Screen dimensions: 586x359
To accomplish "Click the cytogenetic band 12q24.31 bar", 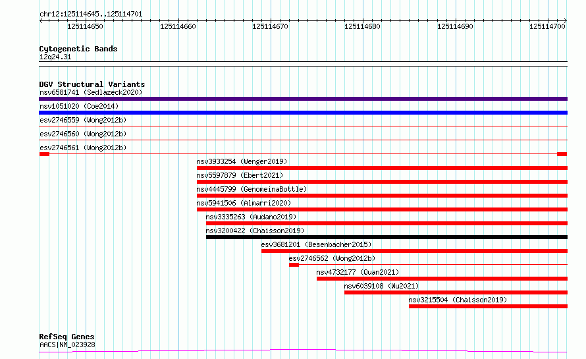I will [x=303, y=64].
